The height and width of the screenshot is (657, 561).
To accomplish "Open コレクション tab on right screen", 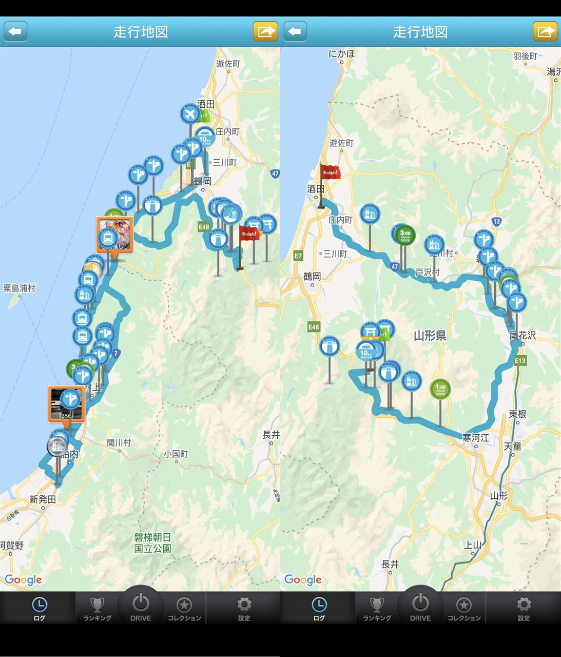I will click(x=464, y=609).
